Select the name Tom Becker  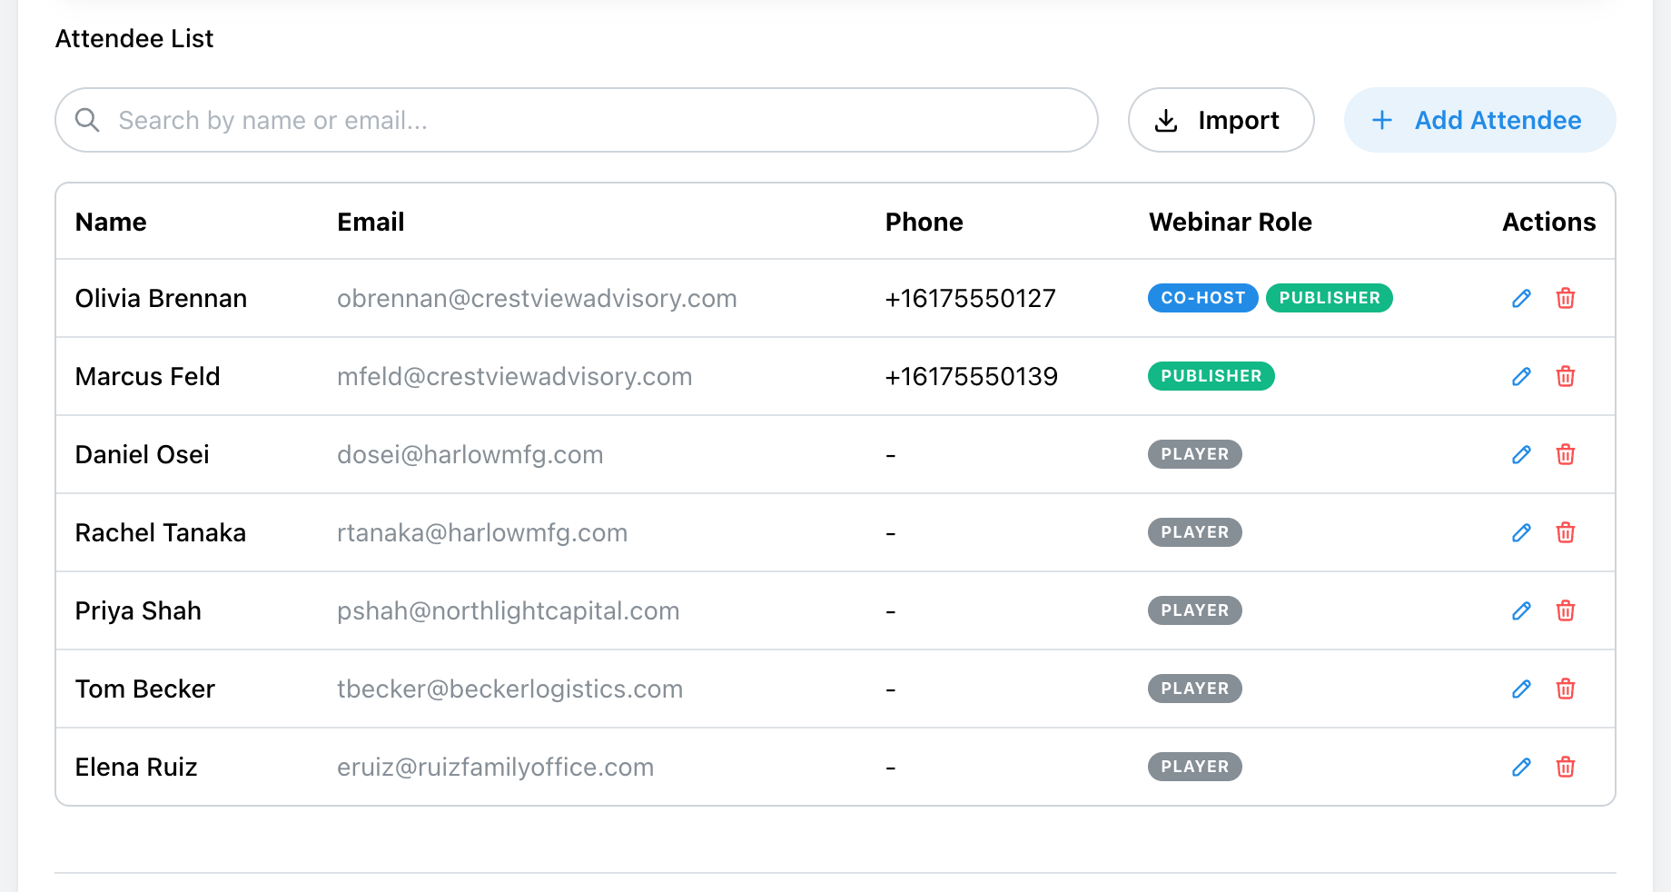coord(145,689)
